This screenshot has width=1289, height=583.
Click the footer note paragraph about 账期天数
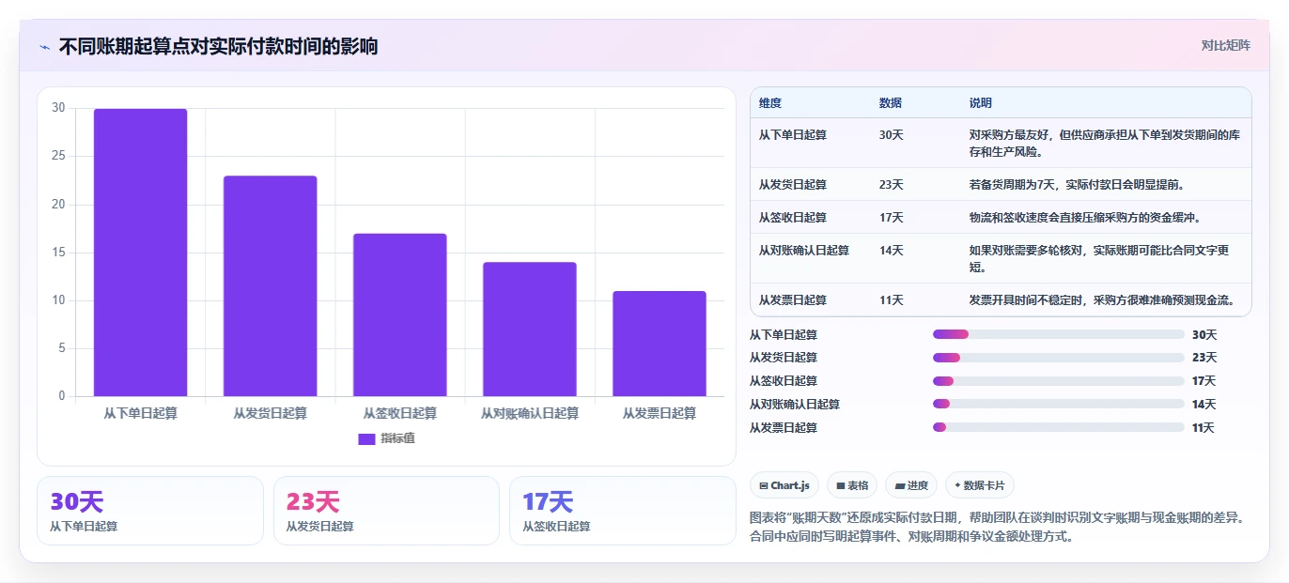[x=997, y=528]
